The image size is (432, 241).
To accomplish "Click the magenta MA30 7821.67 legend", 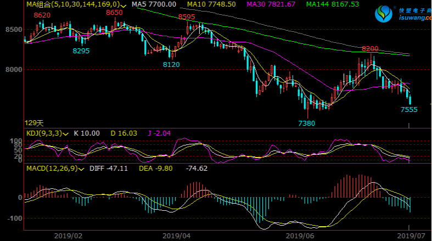I will (271, 4).
